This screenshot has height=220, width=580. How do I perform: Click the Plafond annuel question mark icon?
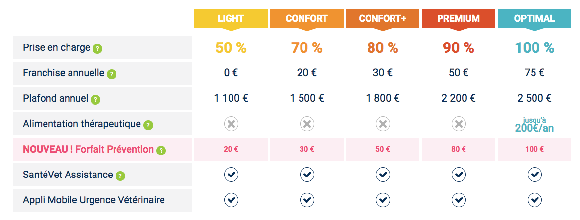(95, 100)
